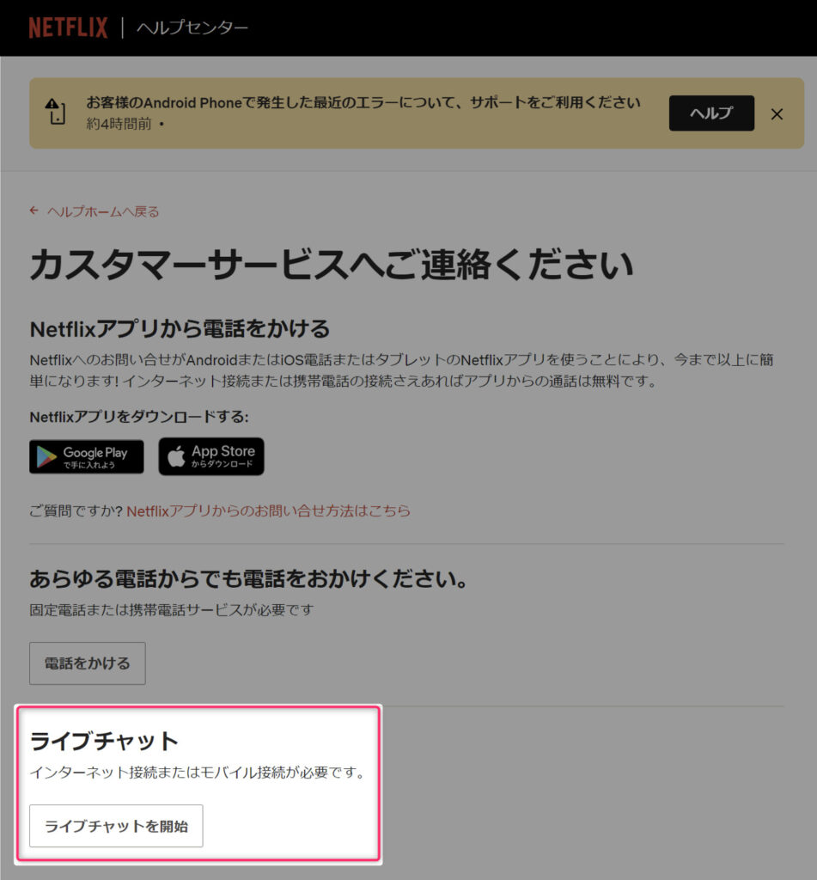Start live chat with ライブチャットを開始

point(116,826)
